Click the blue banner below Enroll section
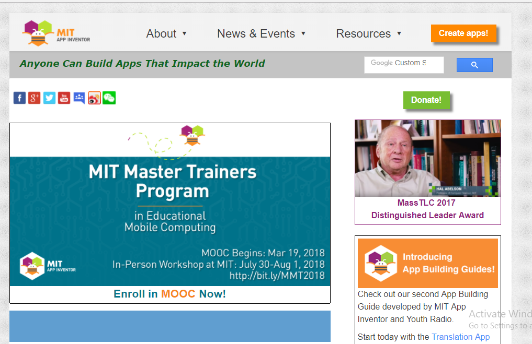Viewport: 532px width, 344px height. click(170, 326)
